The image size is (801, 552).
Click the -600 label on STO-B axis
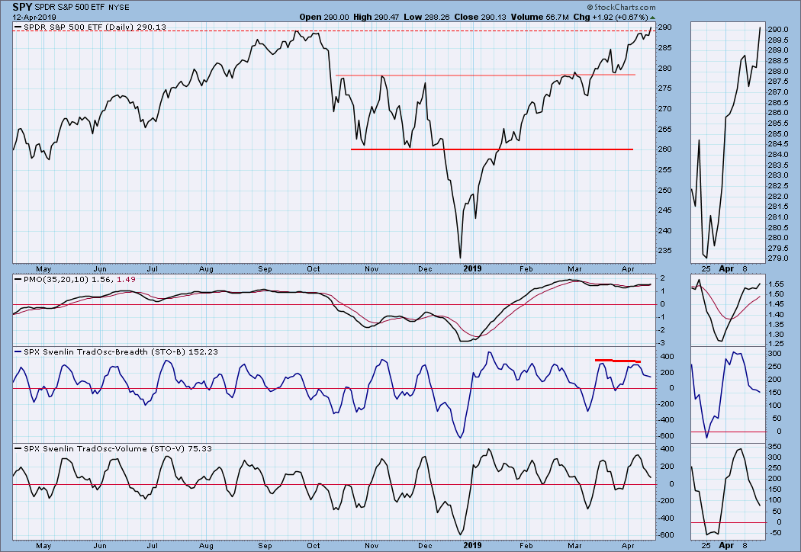pyautogui.click(x=665, y=436)
